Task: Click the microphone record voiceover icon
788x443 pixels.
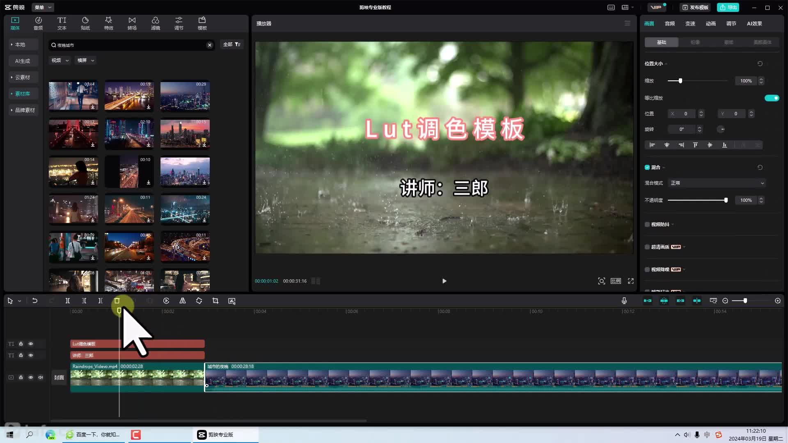Action: (624, 301)
